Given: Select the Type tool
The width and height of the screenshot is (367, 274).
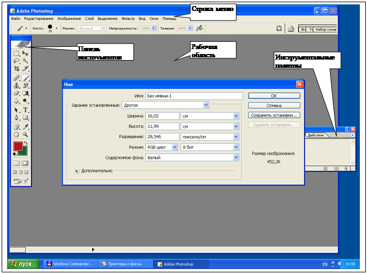Looking at the screenshot, I should 25,110.
